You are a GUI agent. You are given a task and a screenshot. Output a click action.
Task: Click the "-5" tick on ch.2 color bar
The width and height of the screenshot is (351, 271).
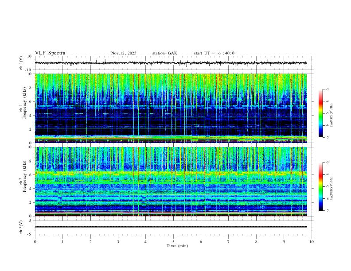click(327, 186)
